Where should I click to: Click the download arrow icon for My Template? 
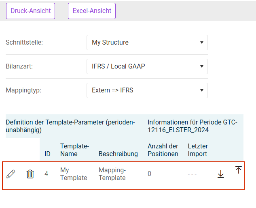(221, 174)
